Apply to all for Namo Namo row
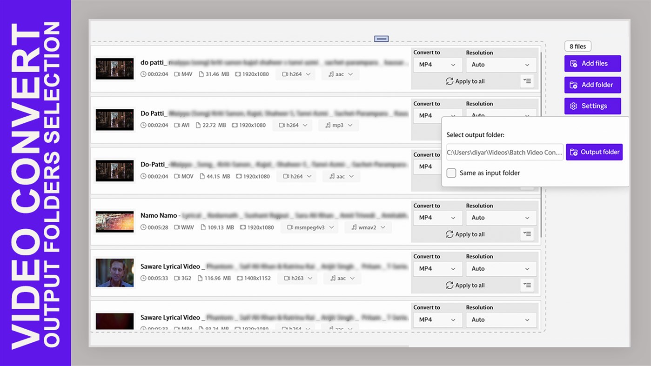The width and height of the screenshot is (651, 366). (x=465, y=234)
